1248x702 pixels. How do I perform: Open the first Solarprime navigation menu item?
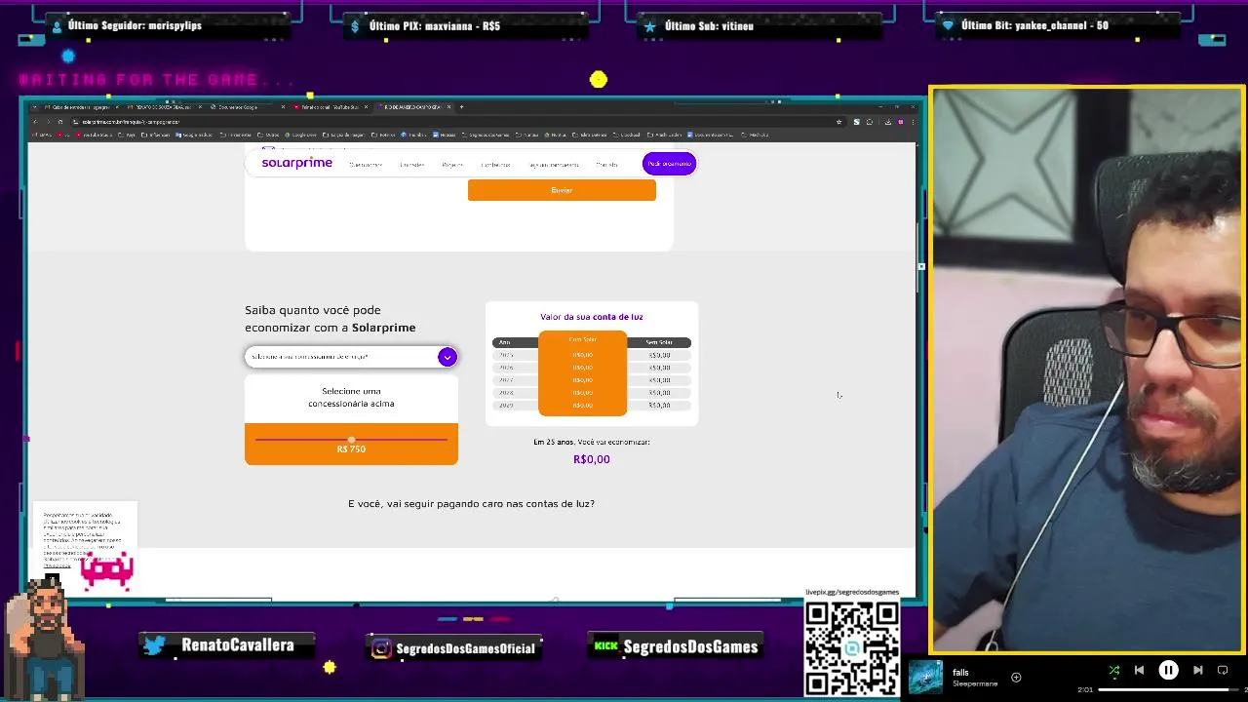[x=366, y=165]
